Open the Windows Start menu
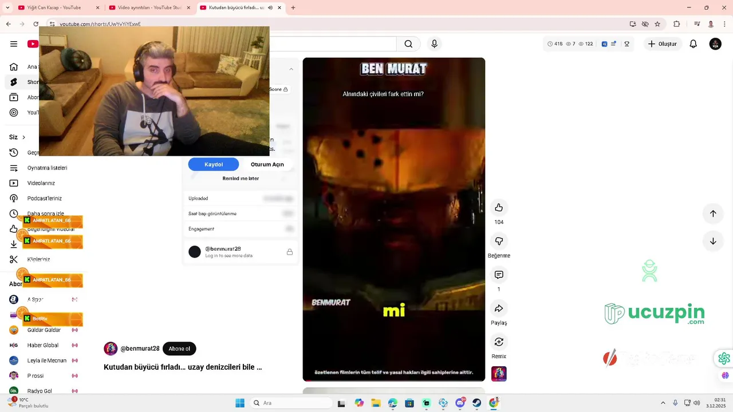Image resolution: width=733 pixels, height=412 pixels. click(240, 403)
